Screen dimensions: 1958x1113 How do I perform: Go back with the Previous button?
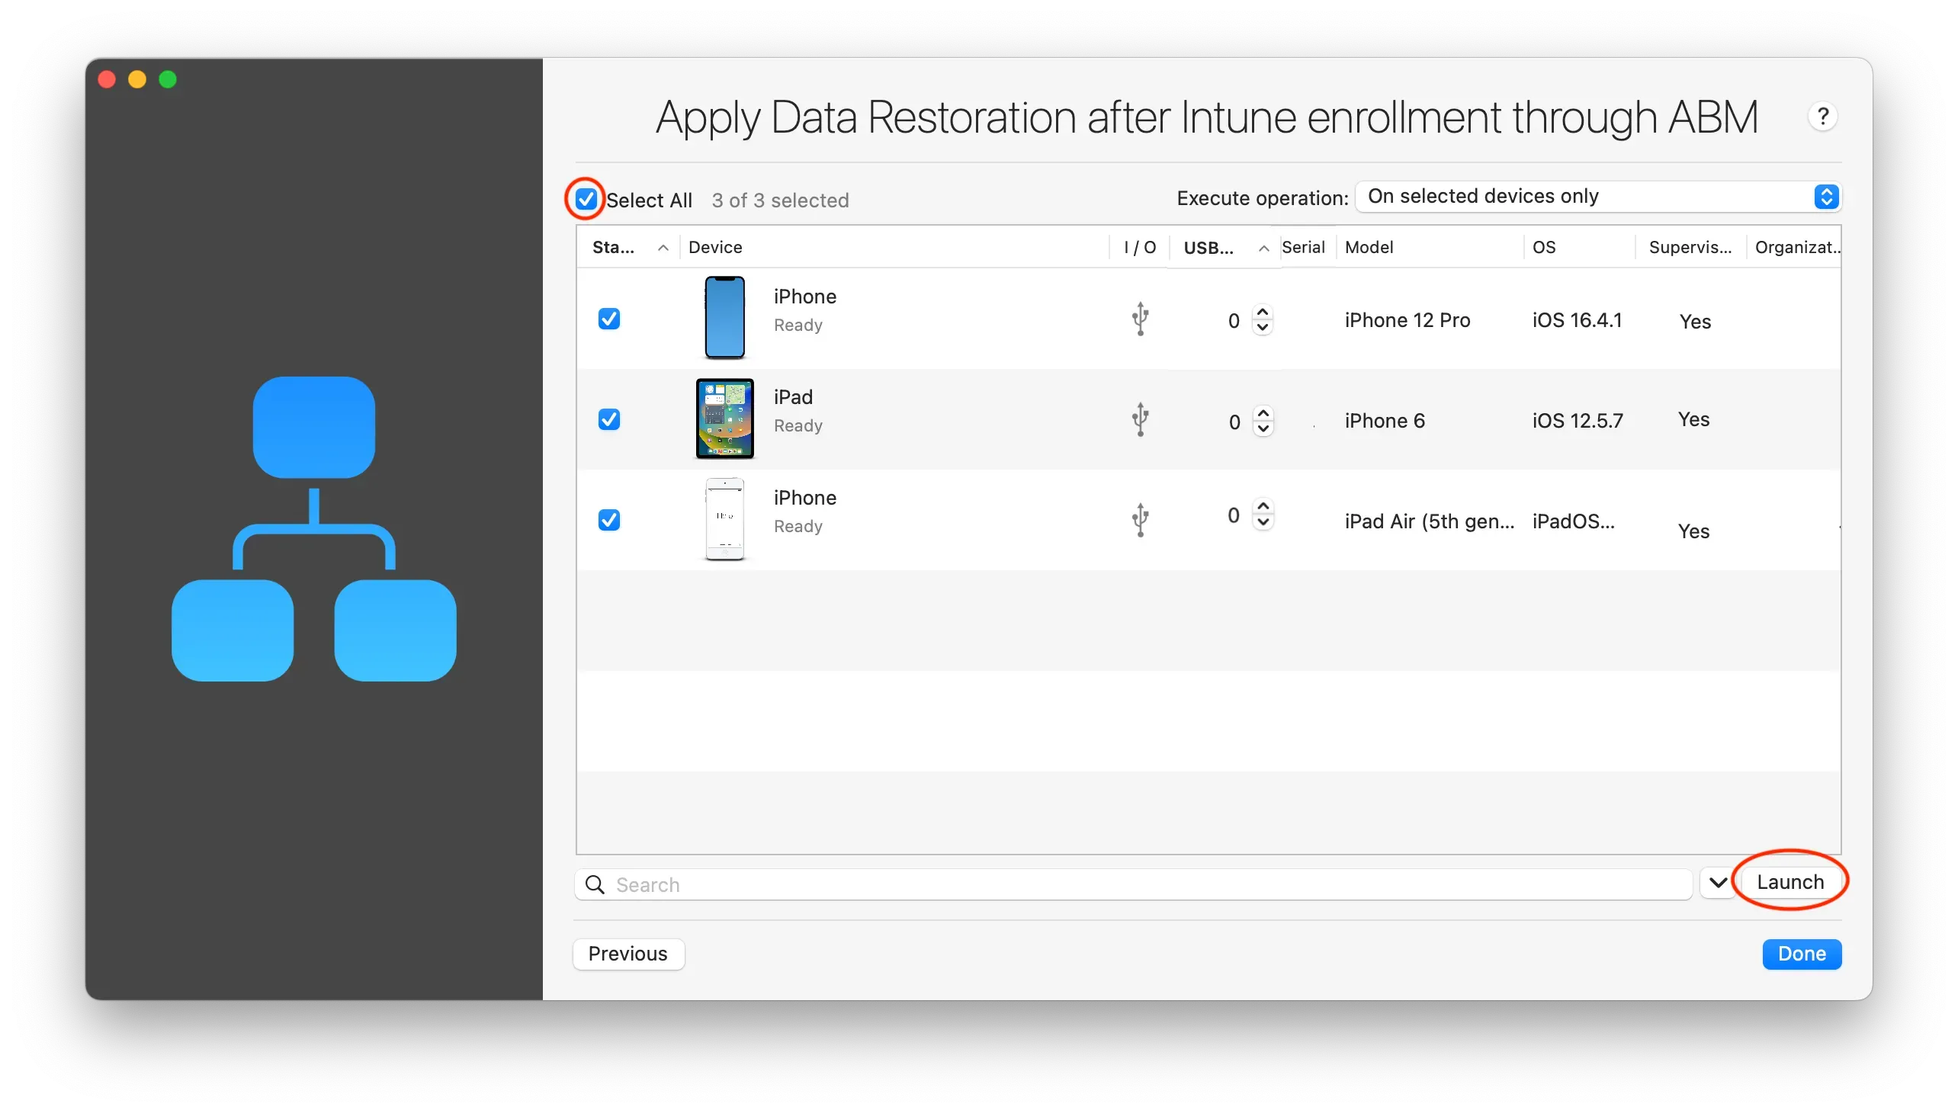(x=628, y=953)
